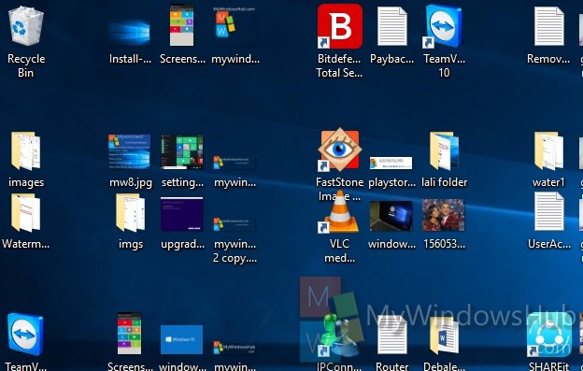Select the playstor... image file
The height and width of the screenshot is (371, 583).
[391, 163]
